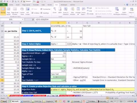137x103 pixels.
Task: Open the Camtasia taskbar item
Action: click(x=76, y=101)
